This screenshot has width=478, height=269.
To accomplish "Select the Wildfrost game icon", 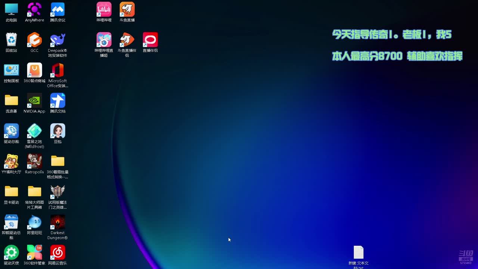I will 34,131.
